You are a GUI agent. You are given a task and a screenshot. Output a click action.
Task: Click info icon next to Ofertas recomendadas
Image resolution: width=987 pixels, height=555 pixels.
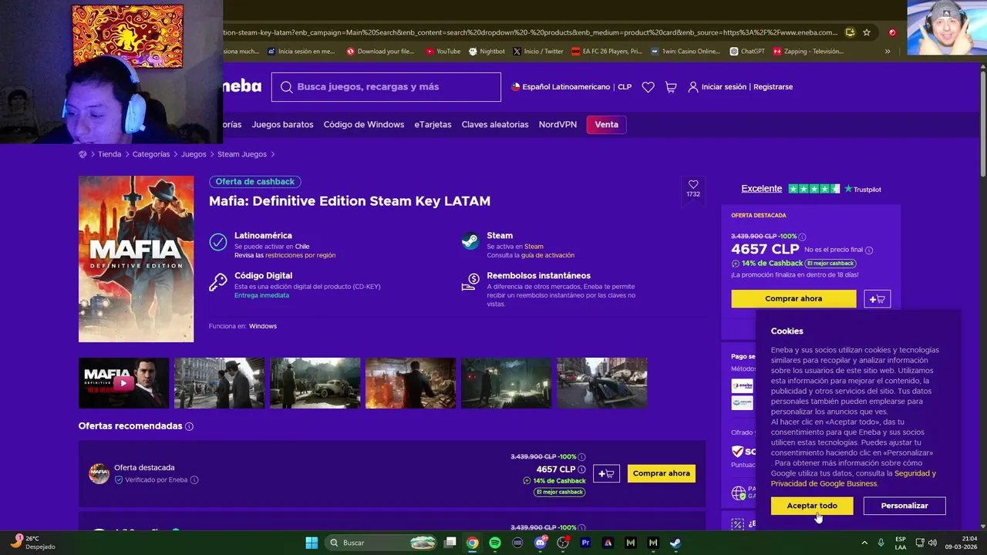click(x=190, y=426)
